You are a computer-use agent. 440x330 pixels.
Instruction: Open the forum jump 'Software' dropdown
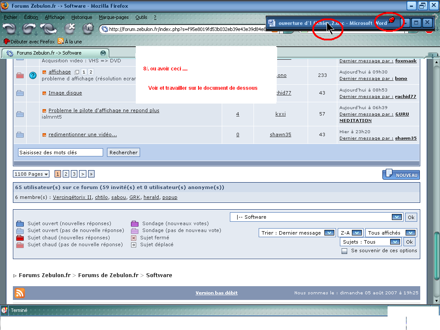[316, 217]
